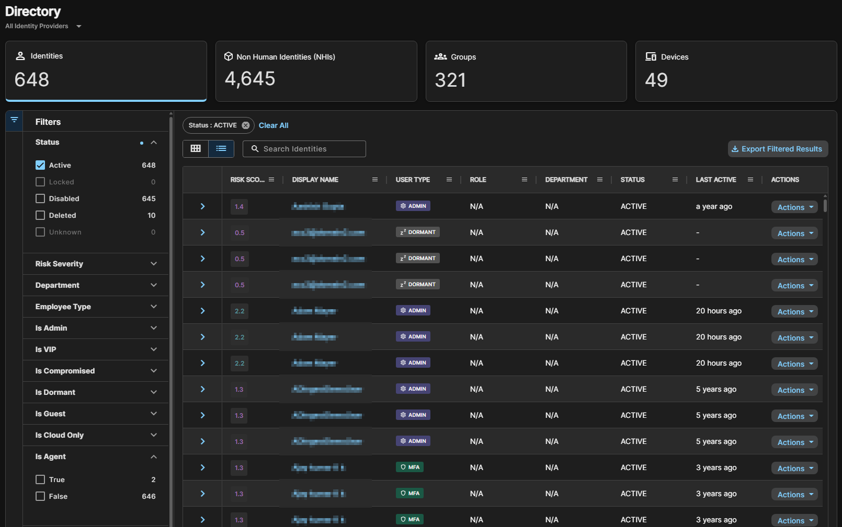This screenshot has width=842, height=527.
Task: Open User Type column menu icon
Action: coord(449,180)
